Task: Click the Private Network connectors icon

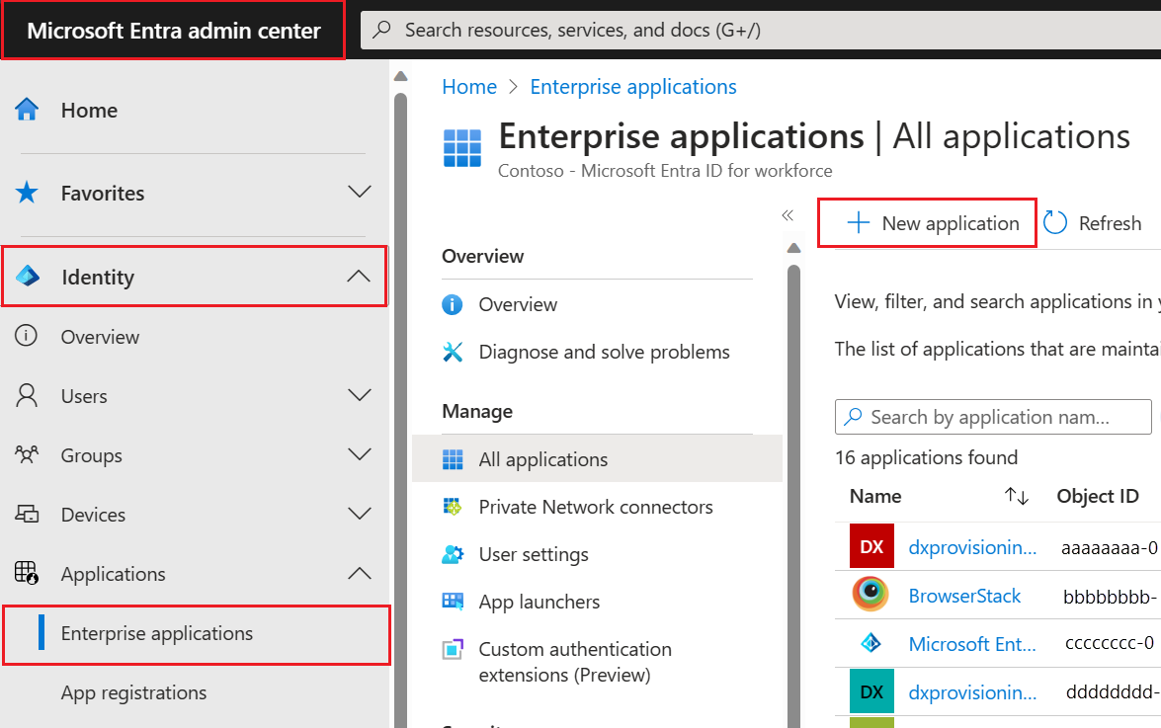Action: tap(453, 507)
